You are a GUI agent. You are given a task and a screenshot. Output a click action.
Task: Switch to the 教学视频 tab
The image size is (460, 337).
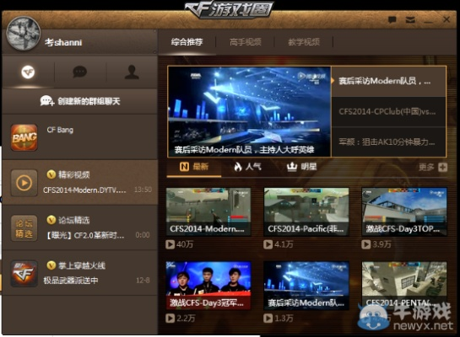point(304,42)
